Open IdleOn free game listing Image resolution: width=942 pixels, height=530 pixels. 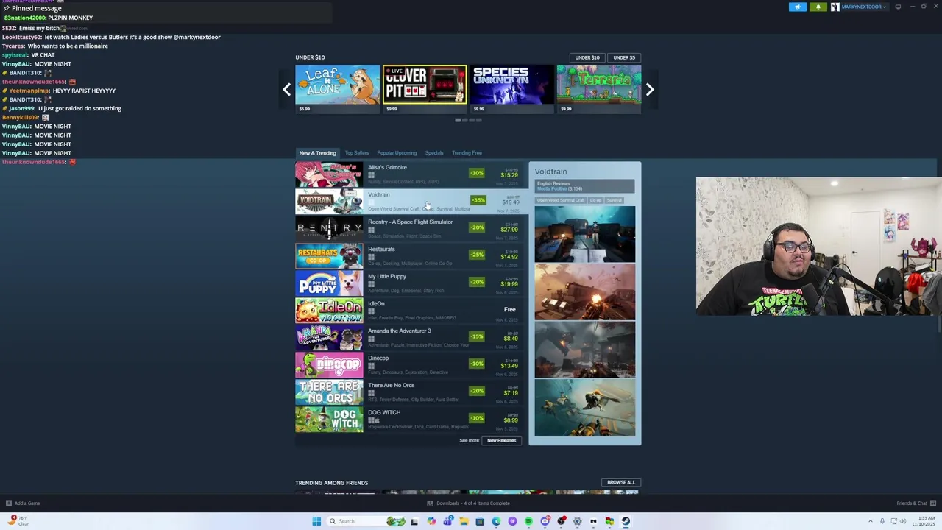[x=408, y=311]
